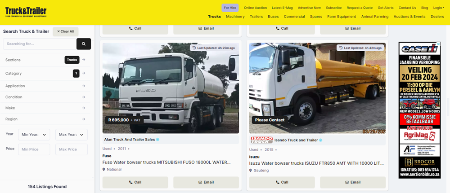Click the Advertise Now link

(309, 8)
